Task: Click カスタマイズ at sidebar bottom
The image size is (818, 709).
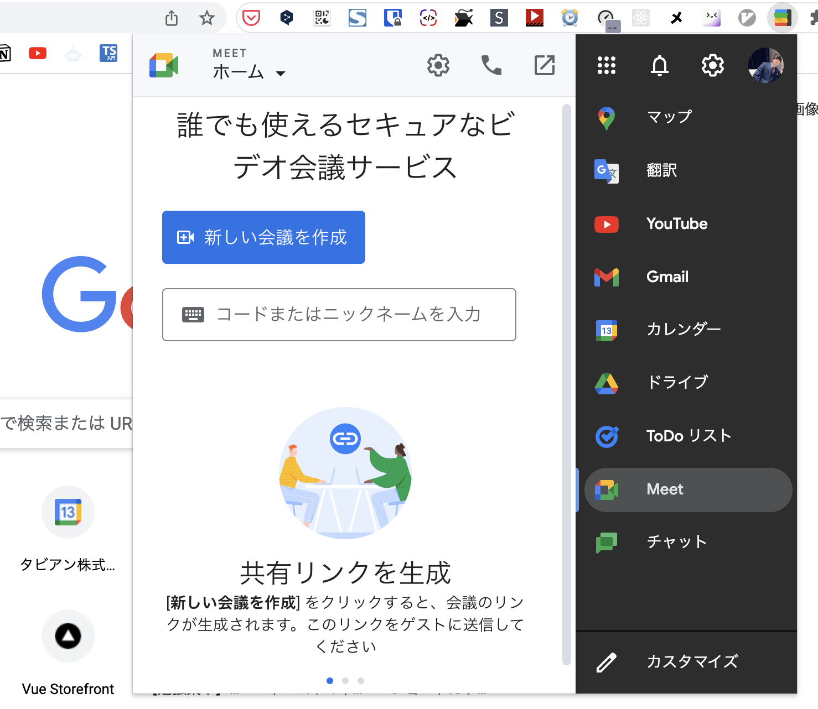Action: coord(686,662)
